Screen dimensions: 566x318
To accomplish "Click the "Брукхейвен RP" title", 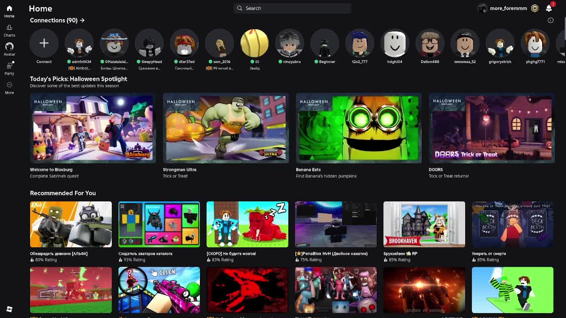I will point(400,254).
